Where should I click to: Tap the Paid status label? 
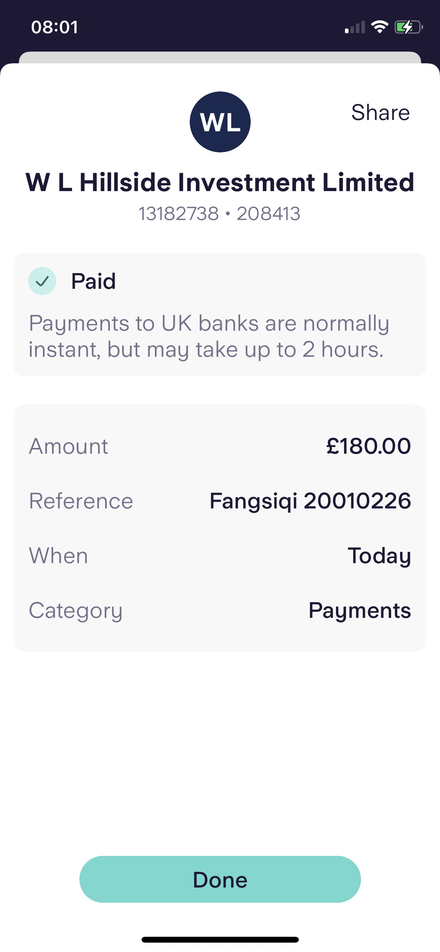click(x=93, y=281)
